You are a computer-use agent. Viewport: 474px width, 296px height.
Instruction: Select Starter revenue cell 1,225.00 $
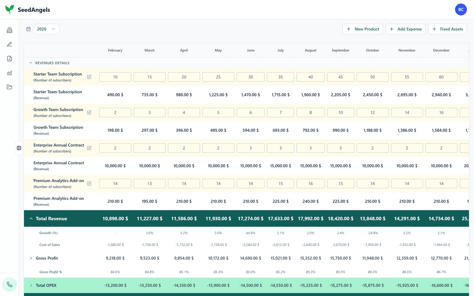tap(218, 95)
